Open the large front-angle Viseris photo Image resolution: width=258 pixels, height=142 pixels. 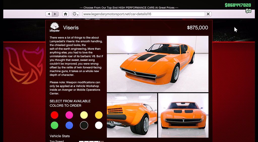pyautogui.click(x=157, y=64)
